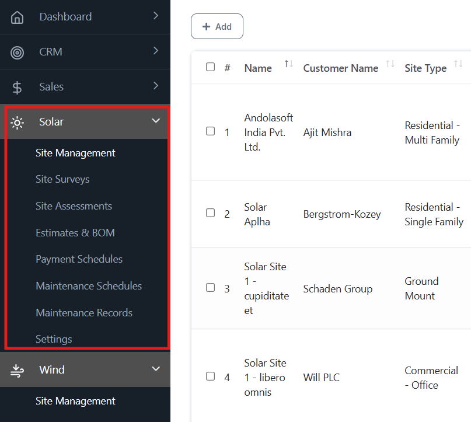Sort table by Name column arrows
This screenshot has height=422, width=471.
point(288,64)
